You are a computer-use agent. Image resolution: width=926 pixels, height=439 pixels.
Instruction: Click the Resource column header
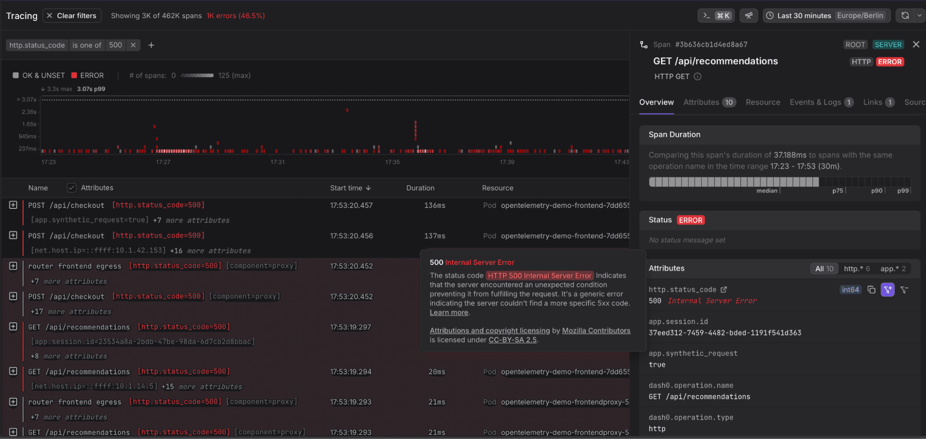pos(498,188)
